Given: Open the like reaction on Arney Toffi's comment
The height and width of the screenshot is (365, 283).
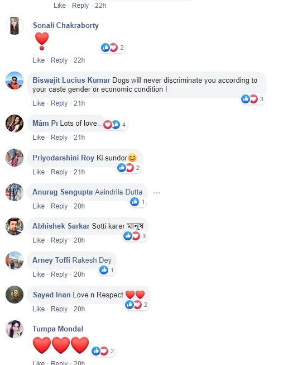Looking at the screenshot, I should pos(107,271).
